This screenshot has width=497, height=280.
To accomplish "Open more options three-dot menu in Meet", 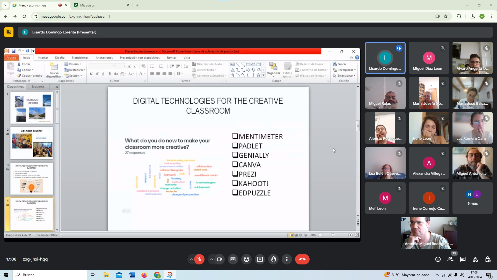I will tap(287, 259).
